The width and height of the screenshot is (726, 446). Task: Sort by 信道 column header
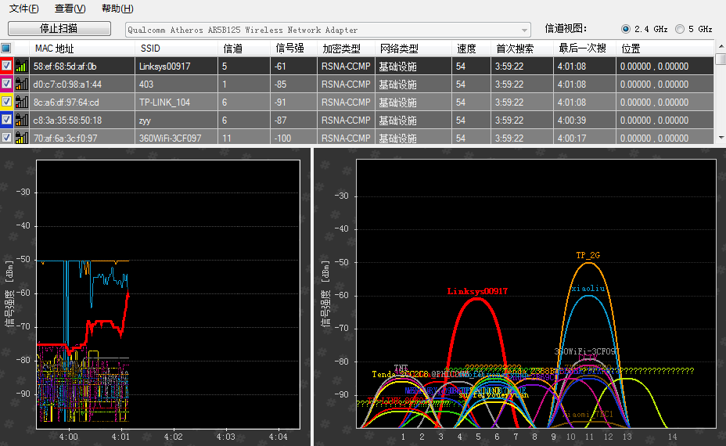(244, 49)
